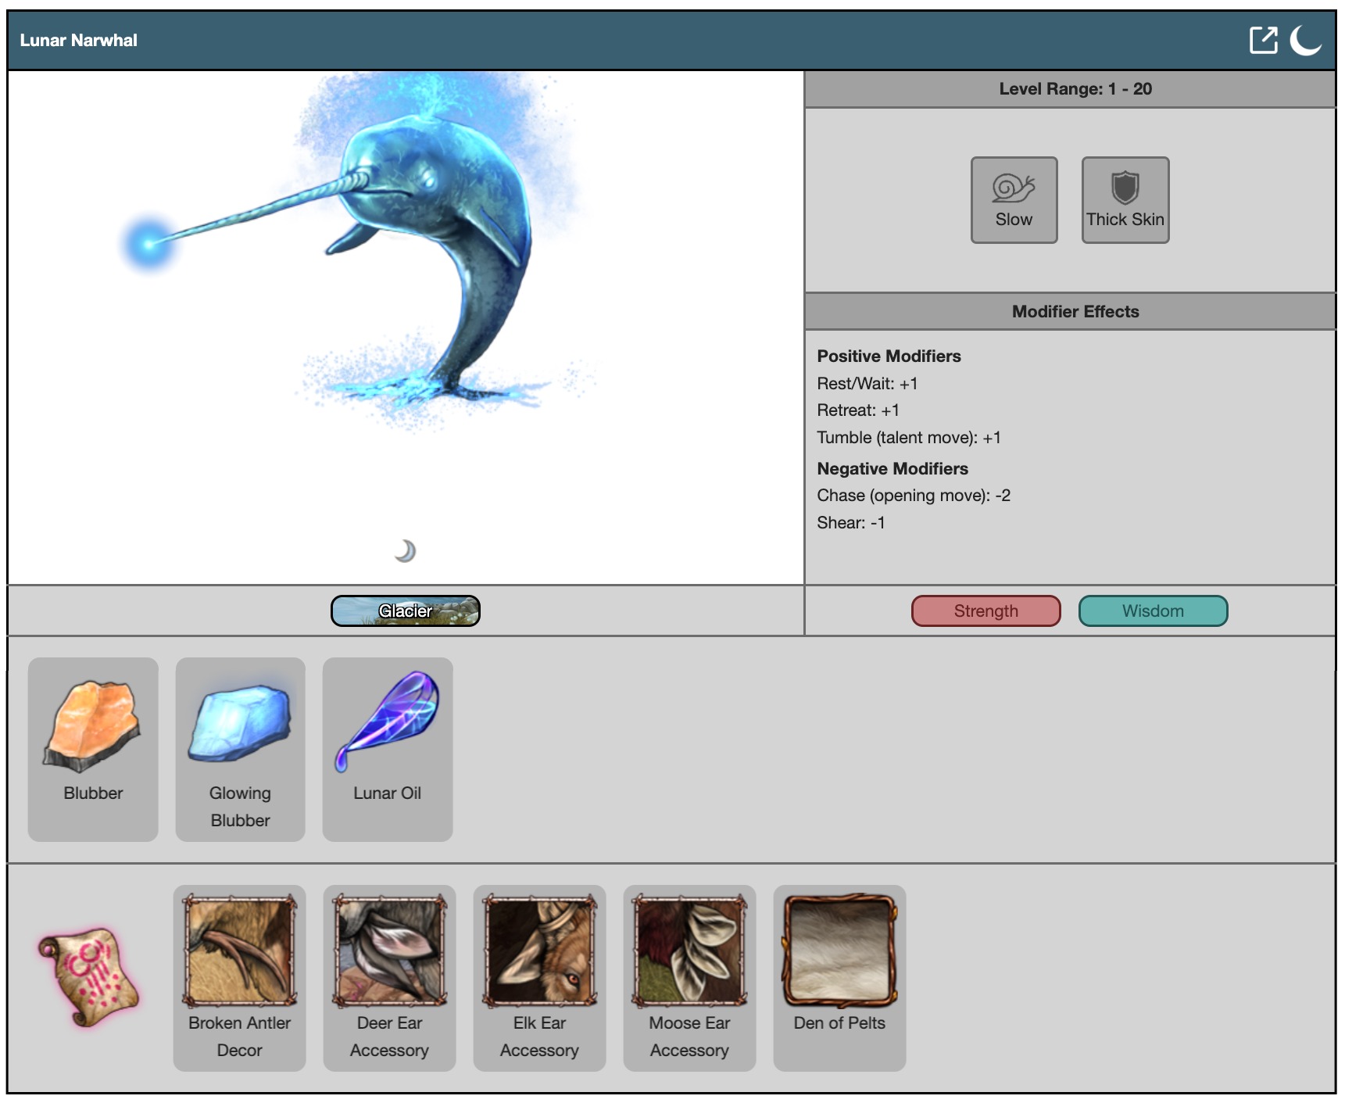
Task: Click the Wisdom stat button
Action: pyautogui.click(x=1153, y=611)
